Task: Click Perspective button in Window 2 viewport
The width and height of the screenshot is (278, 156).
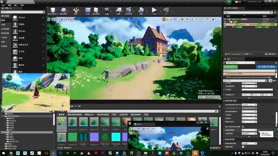Action: [x=137, y=129]
